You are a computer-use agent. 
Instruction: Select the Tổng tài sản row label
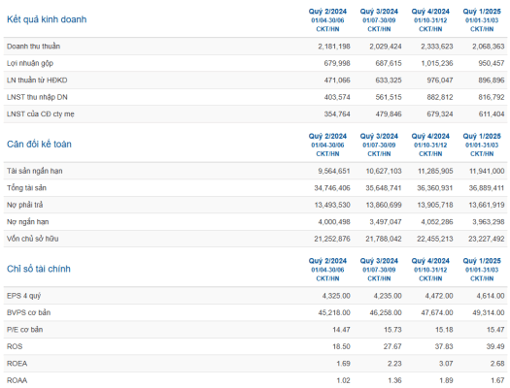[26, 188]
